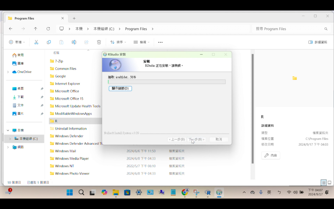Viewport: 334px width, 209px height.
Task: Open taskbar Search magnifier
Action: 81,192
